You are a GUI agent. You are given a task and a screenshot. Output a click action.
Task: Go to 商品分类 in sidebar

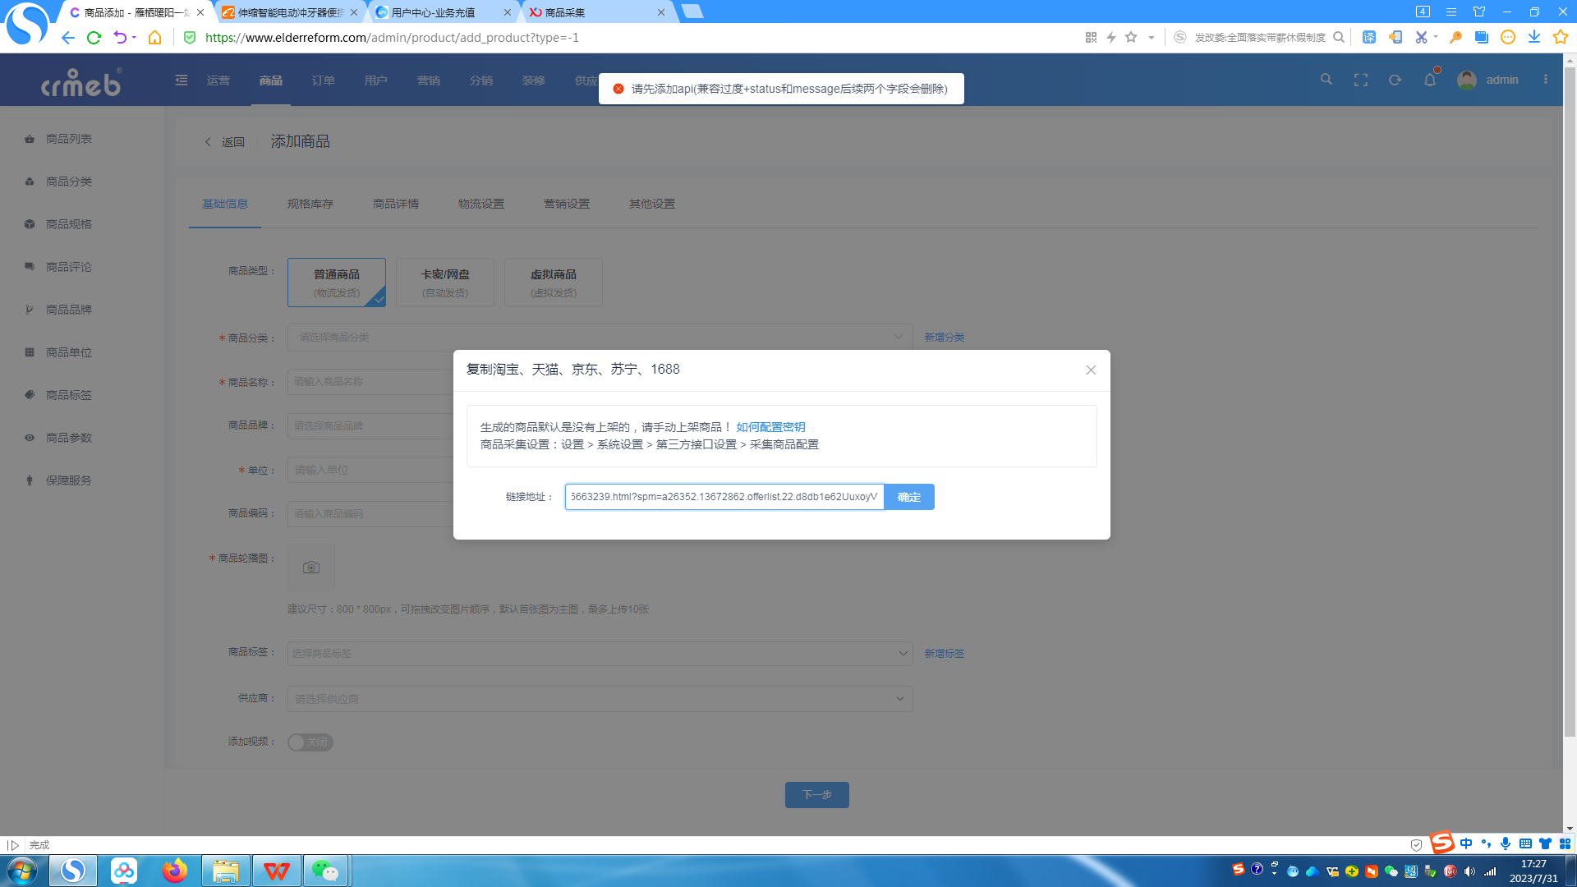coord(69,182)
